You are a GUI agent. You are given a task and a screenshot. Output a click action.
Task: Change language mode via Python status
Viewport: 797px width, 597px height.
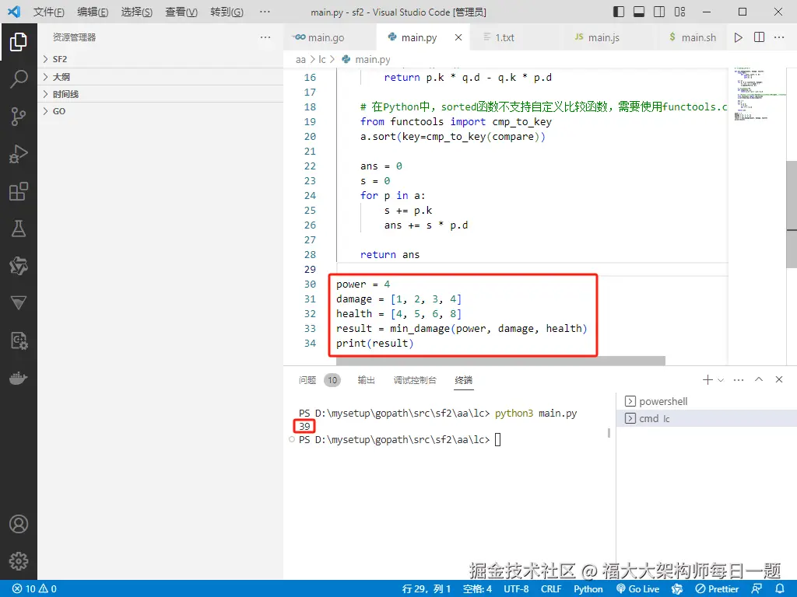[588, 589]
